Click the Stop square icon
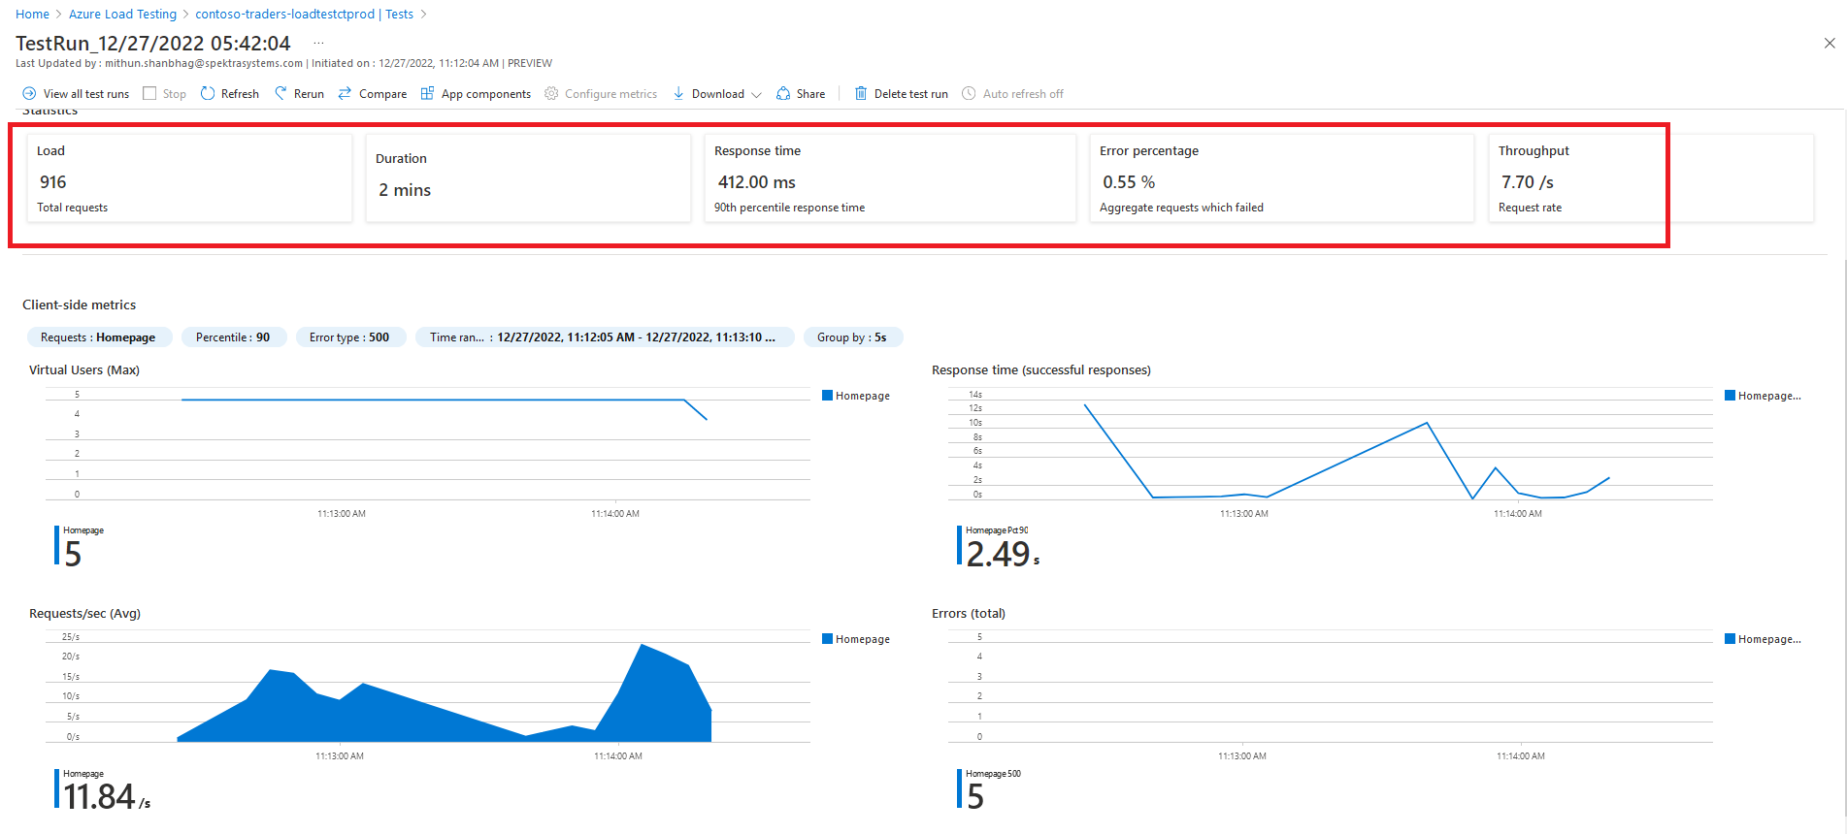This screenshot has width=1847, height=834. click(149, 94)
